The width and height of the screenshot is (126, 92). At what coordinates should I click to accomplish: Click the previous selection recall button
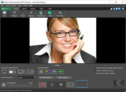point(29,72)
